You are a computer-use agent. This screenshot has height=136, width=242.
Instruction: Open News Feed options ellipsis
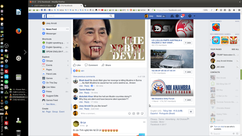coord(67,29)
